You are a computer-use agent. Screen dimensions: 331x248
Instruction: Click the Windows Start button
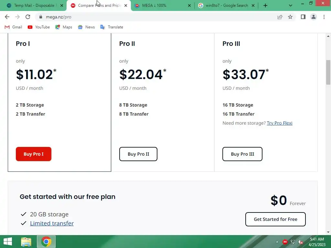tap(7, 242)
